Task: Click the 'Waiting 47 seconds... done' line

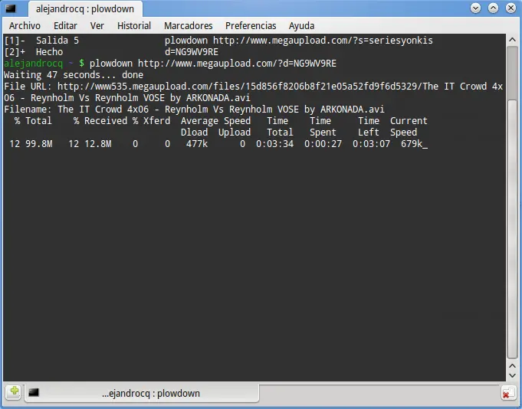Action: point(74,75)
